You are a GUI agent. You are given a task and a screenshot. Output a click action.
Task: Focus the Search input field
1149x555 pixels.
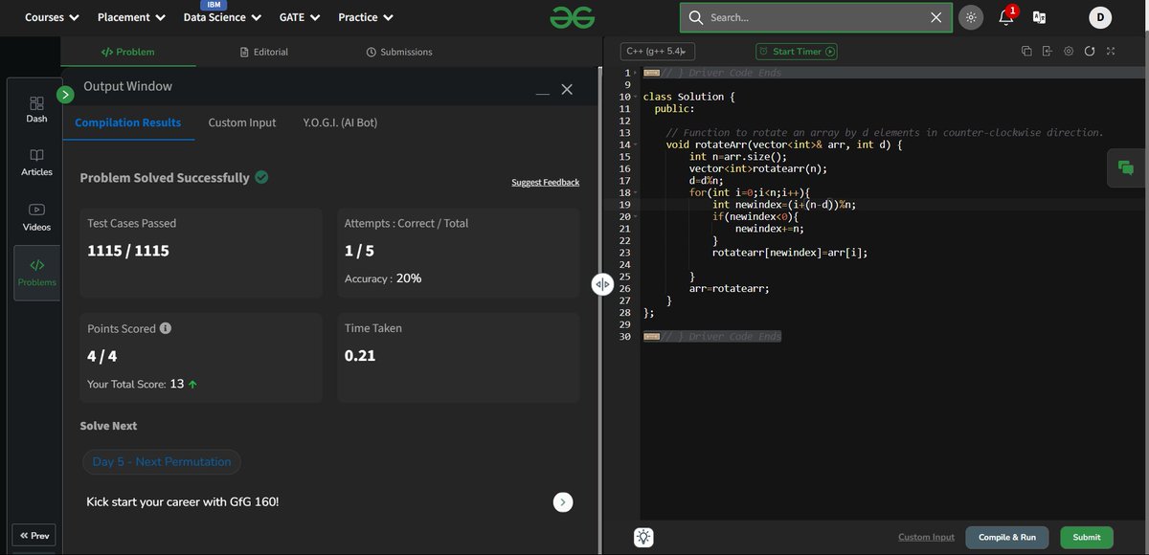[817, 17]
